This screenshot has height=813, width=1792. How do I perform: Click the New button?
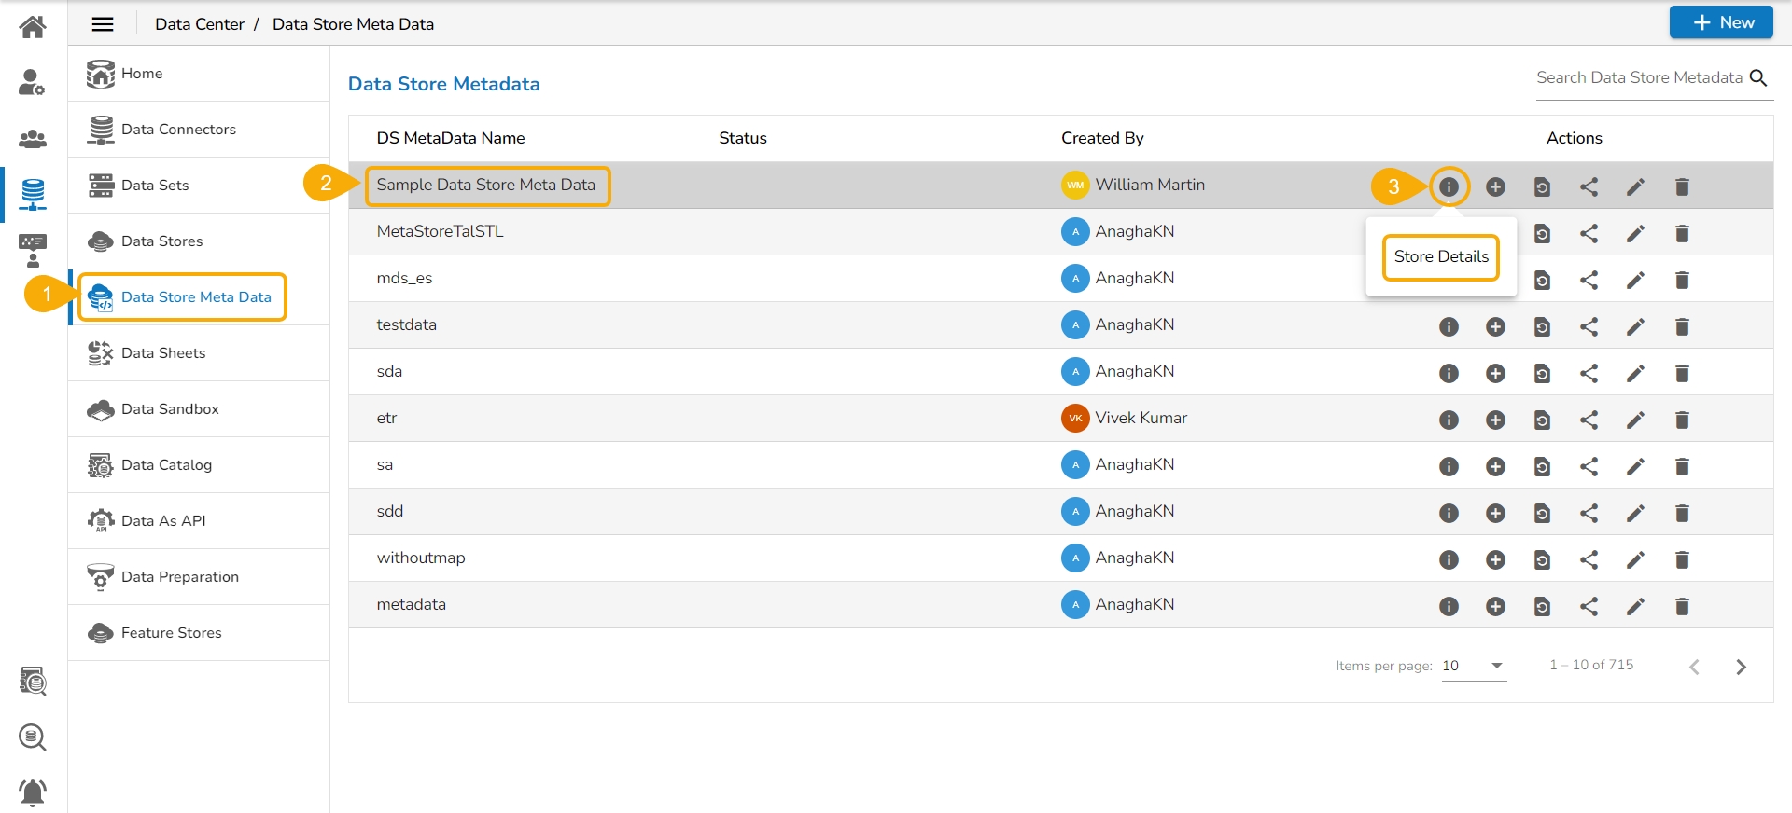tap(1721, 22)
